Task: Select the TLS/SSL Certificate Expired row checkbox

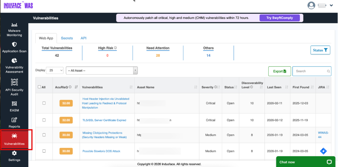Action: [x=44, y=120]
